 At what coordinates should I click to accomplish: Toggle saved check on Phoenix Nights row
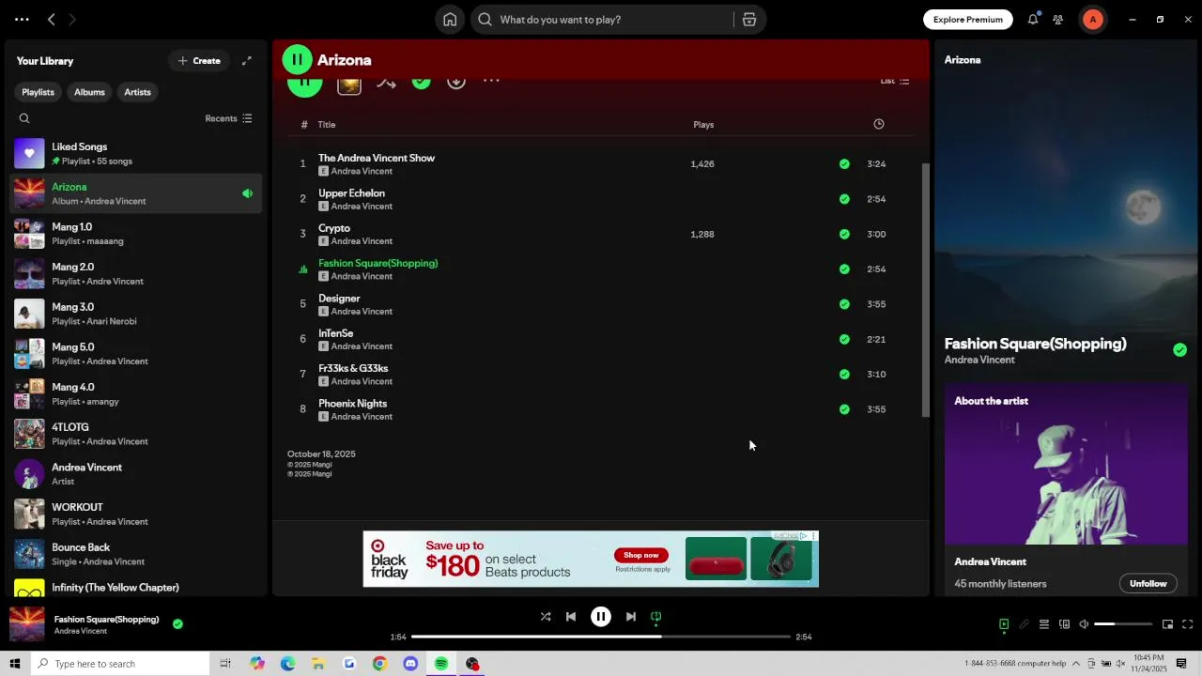[844, 409]
